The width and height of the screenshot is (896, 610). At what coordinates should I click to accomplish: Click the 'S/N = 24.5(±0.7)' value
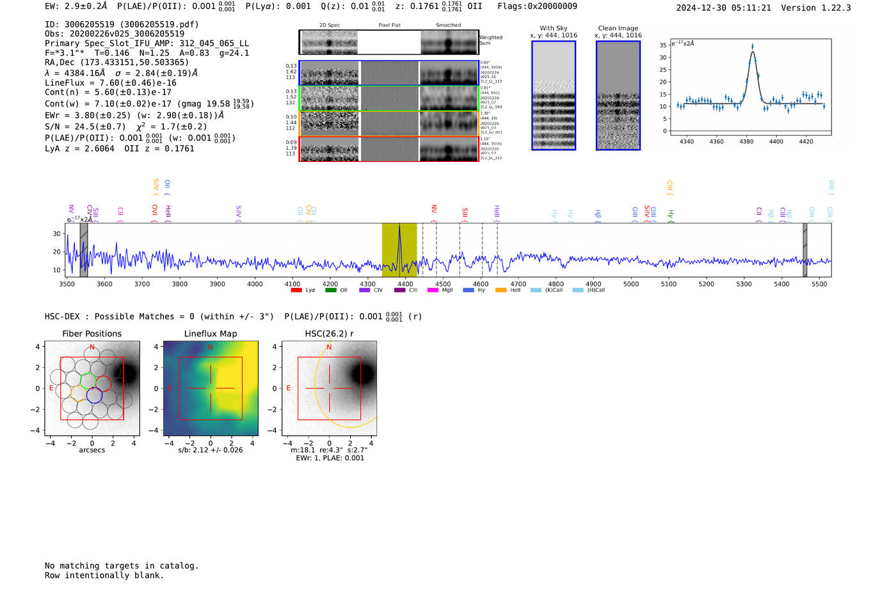coord(85,127)
